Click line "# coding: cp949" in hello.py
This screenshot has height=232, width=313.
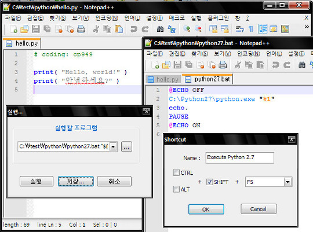click(63, 54)
